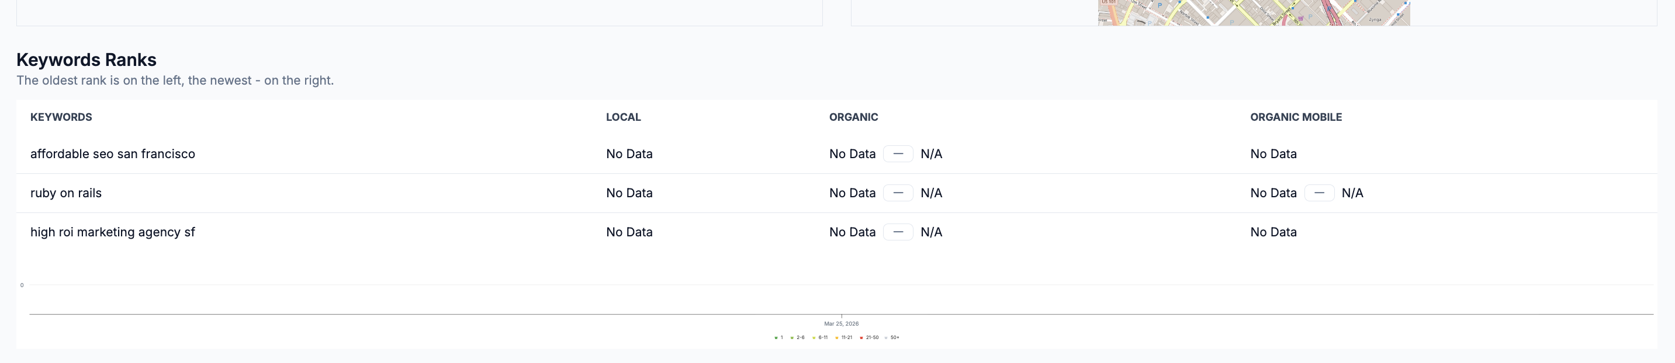Select the ORGANIC column header
Image resolution: width=1675 pixels, height=363 pixels.
point(853,117)
